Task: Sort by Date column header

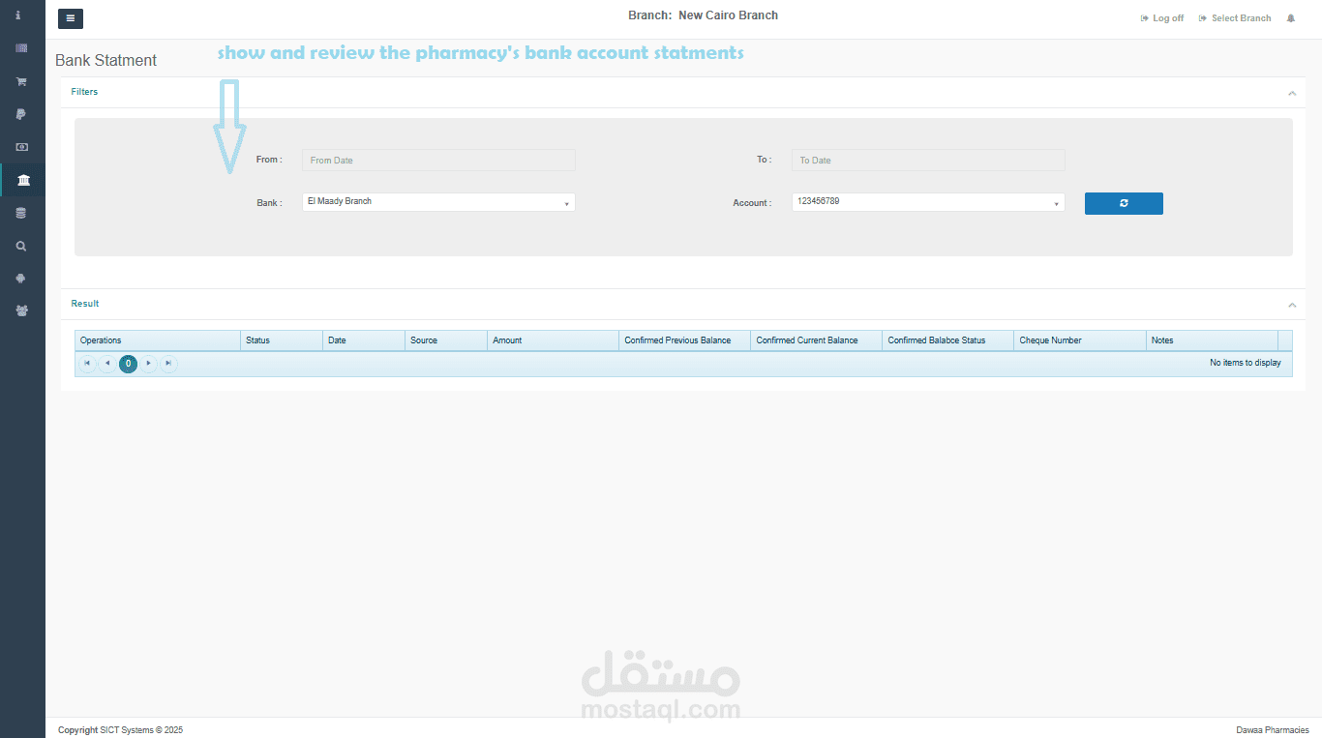Action: pyautogui.click(x=364, y=340)
